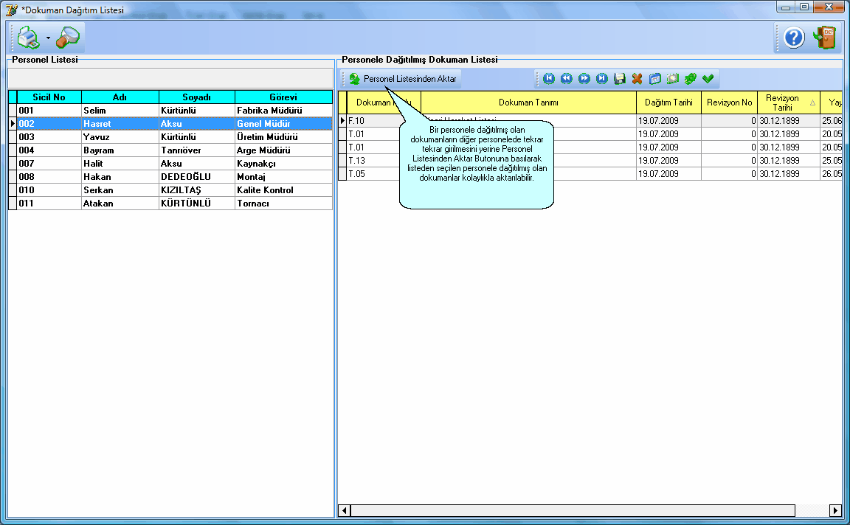This screenshot has height=525, width=850.
Task: Select Serkan KIZILTAŞ row
Action: [x=170, y=190]
